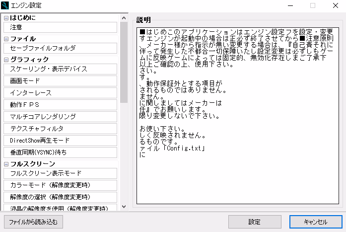This screenshot has height=232, width=346.
Task: Click the settings list scroll-up arrow
Action: pos(124,18)
